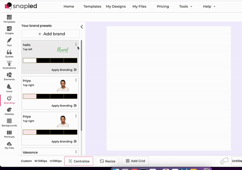Image resolution: width=242 pixels, height=170 pixels.
Task: Open options menu for hello brand
Action: [x=76, y=44]
